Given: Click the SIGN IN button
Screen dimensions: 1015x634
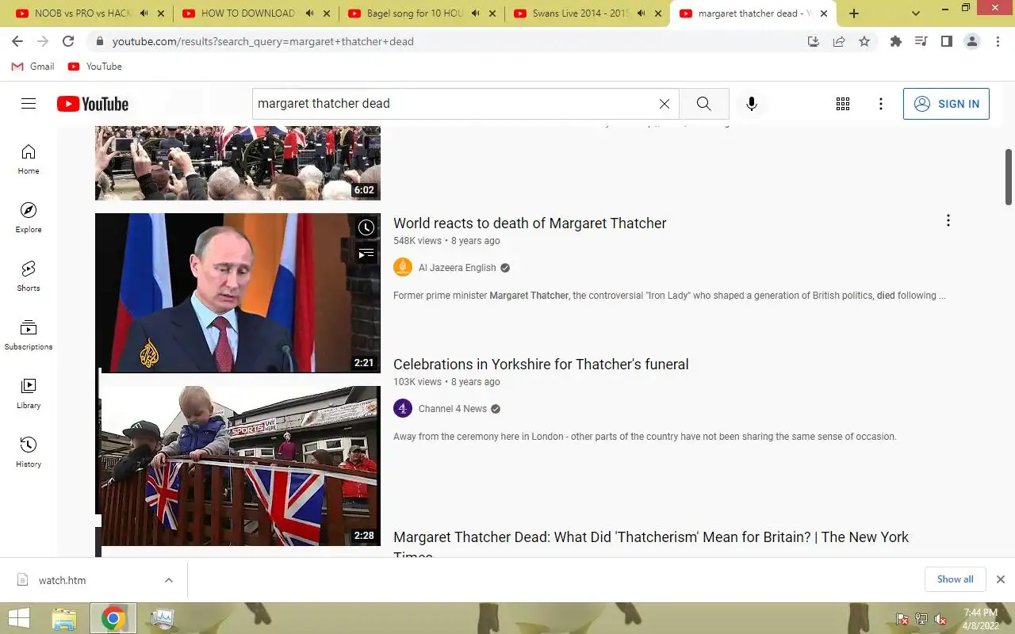Looking at the screenshot, I should (x=946, y=104).
